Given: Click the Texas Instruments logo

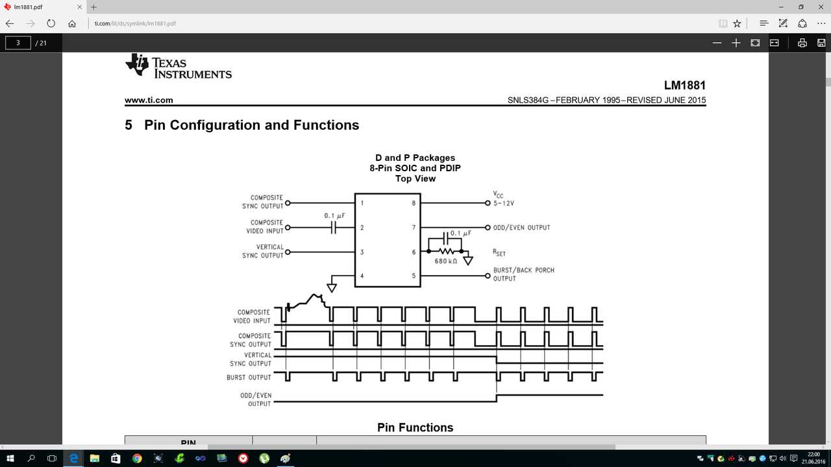Looking at the screenshot, I should click(x=179, y=66).
